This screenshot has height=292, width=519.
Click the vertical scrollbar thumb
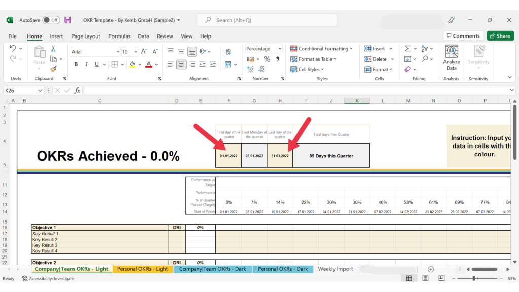515,132
